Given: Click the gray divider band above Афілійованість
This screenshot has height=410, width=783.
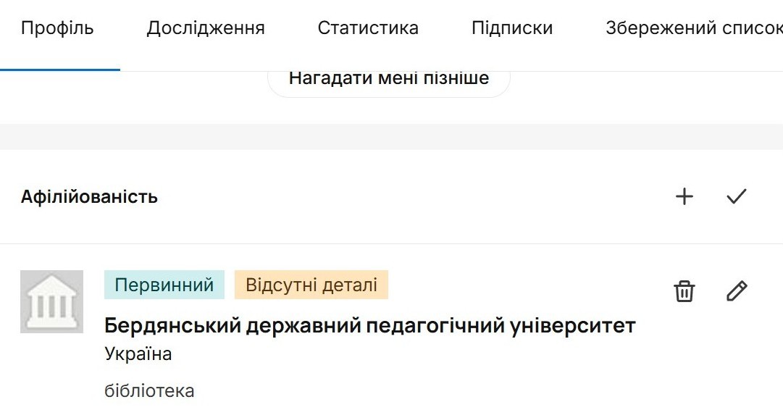Looking at the screenshot, I should (x=391, y=136).
